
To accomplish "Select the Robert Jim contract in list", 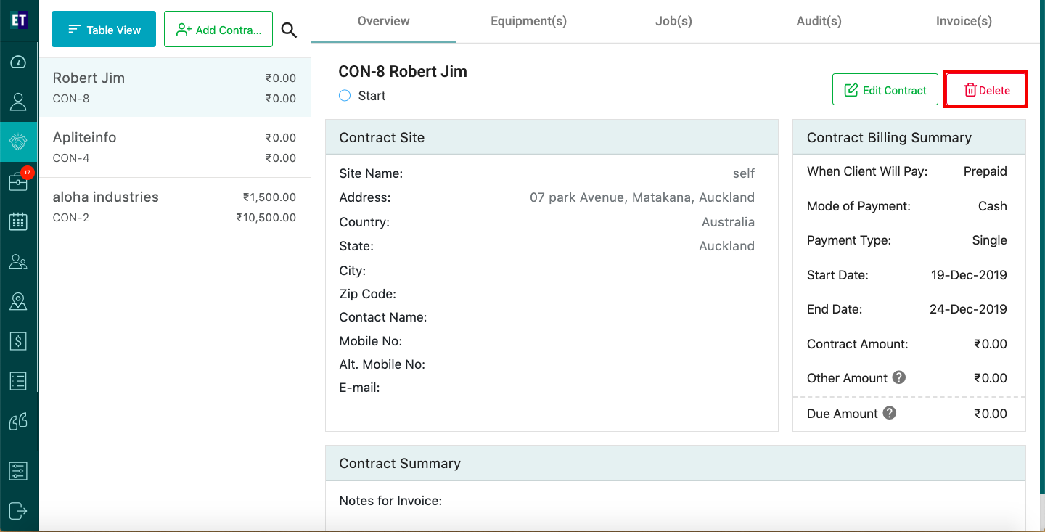I will [175, 88].
